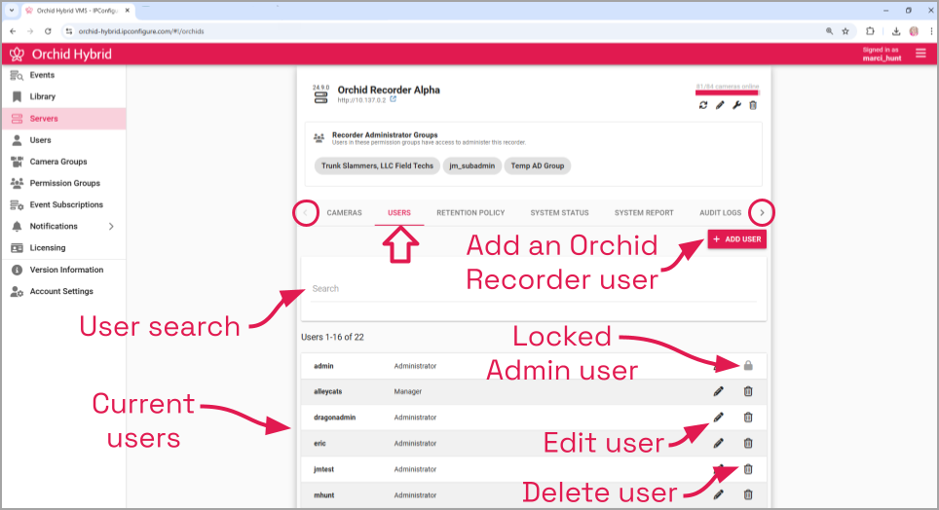Screen dimensions: 939x510
Task: Open the Audit Logs tab
Action: (721, 212)
